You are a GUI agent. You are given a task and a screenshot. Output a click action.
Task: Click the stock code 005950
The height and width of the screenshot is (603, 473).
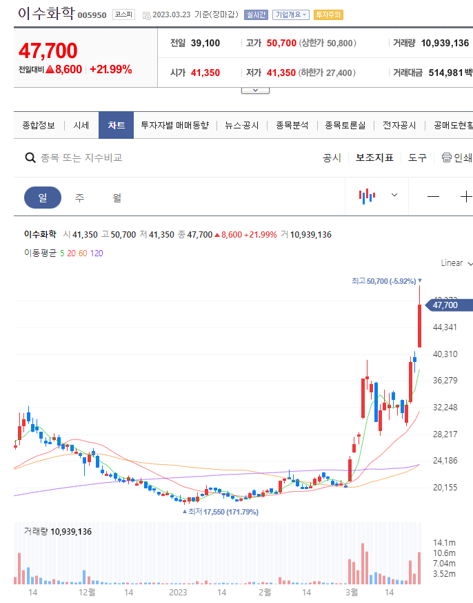click(92, 15)
